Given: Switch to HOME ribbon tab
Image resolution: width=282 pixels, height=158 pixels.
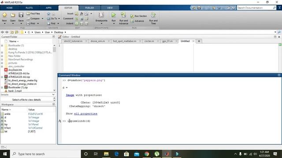Looking at the screenshot, I should (9, 8).
